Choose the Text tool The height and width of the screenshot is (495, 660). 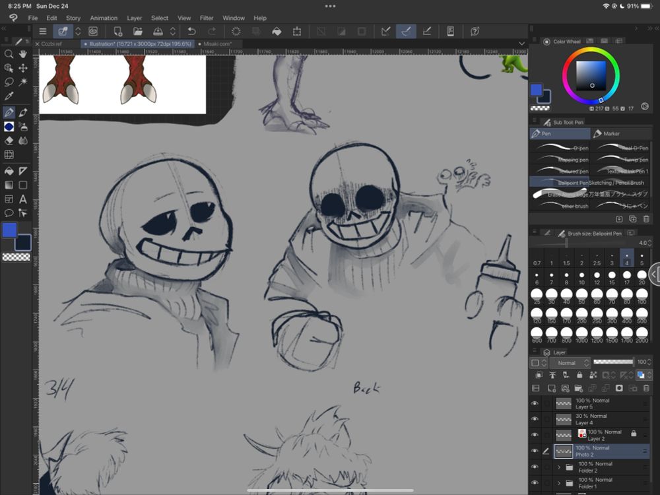click(23, 199)
